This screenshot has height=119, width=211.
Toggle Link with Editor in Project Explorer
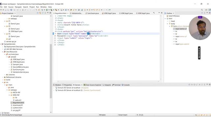(x=40, y=13)
